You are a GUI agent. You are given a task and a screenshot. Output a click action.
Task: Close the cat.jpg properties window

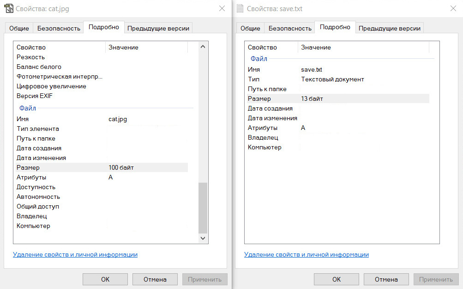click(x=222, y=9)
